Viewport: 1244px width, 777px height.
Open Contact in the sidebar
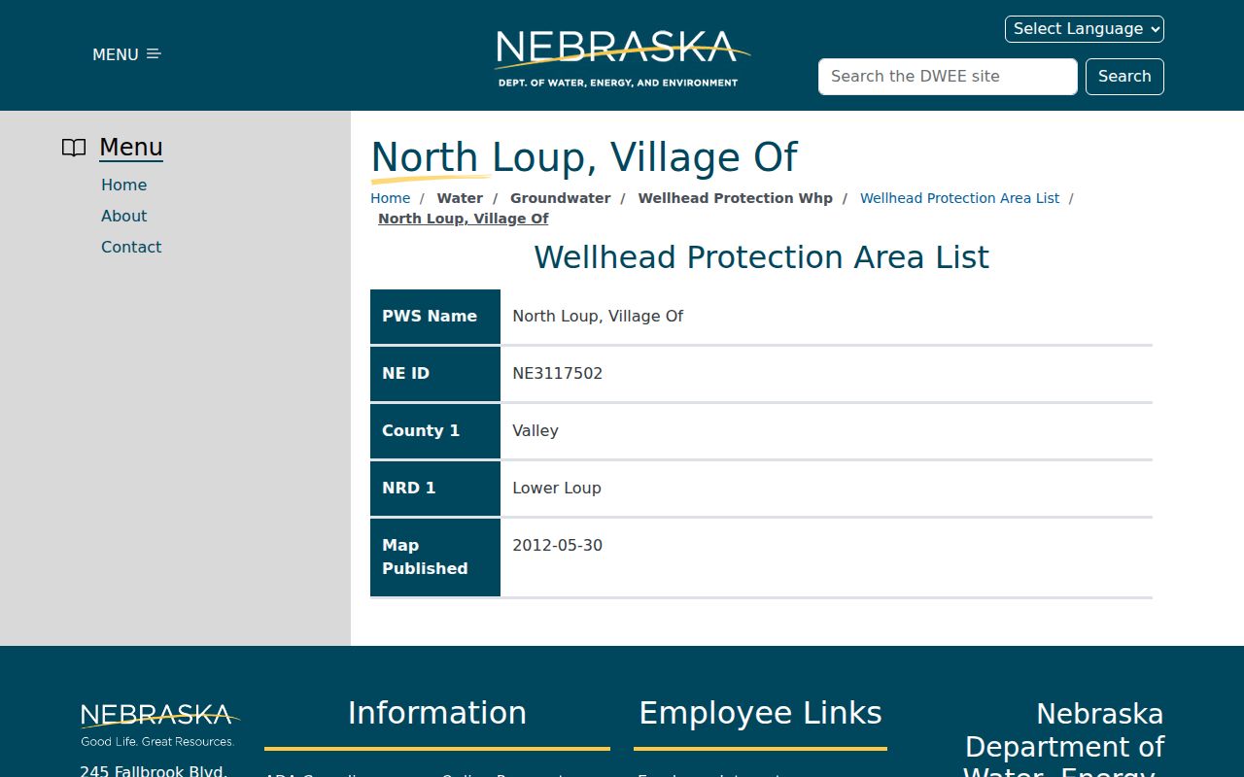point(131,247)
